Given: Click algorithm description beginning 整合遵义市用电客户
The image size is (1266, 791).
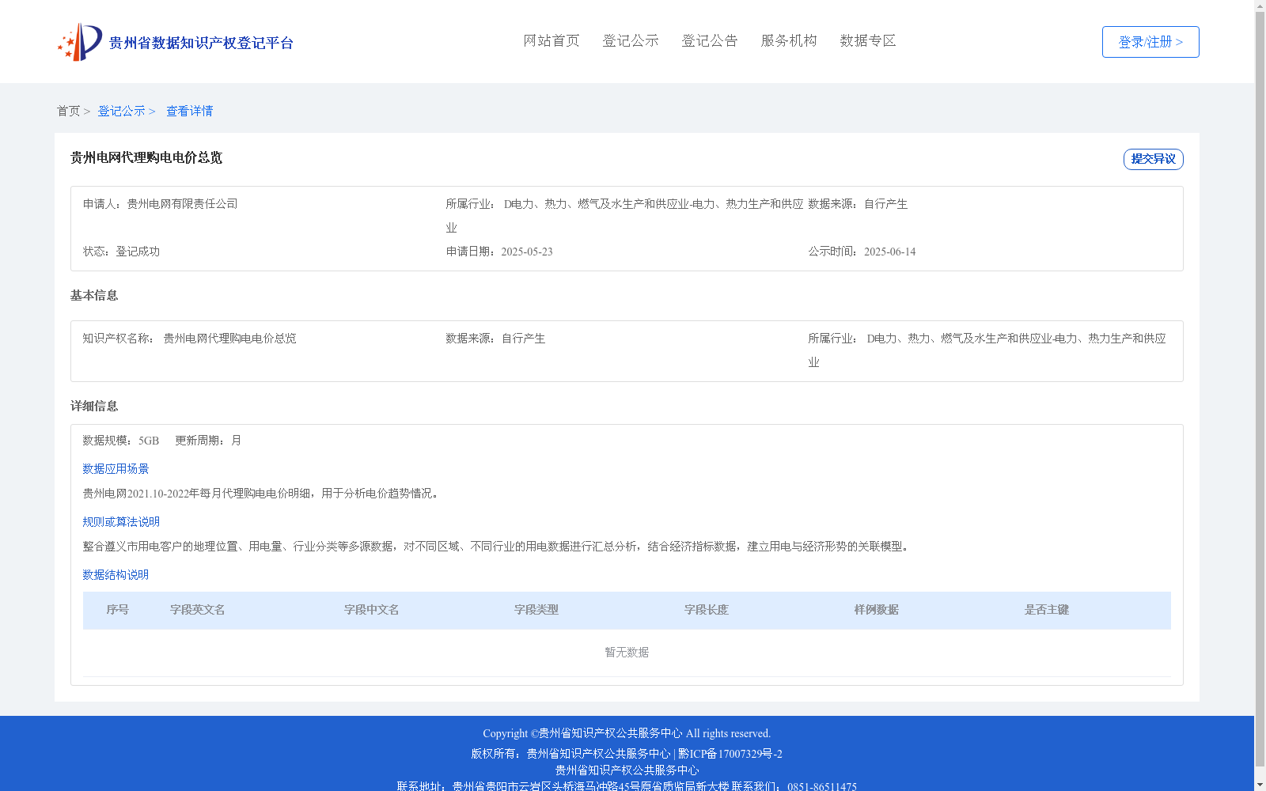Looking at the screenshot, I should 498,547.
